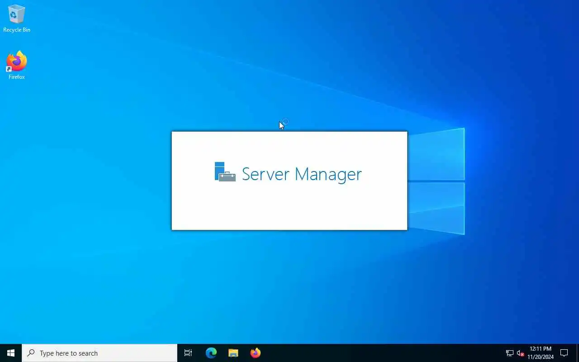Open the network status tray icon
The width and height of the screenshot is (579, 362).
pyautogui.click(x=509, y=353)
